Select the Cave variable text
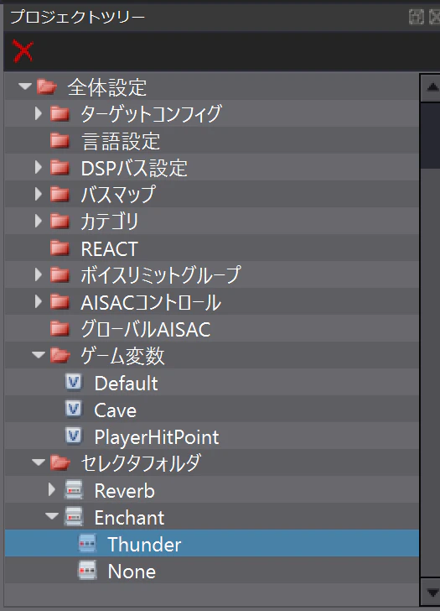This screenshot has height=611, width=440. point(115,410)
